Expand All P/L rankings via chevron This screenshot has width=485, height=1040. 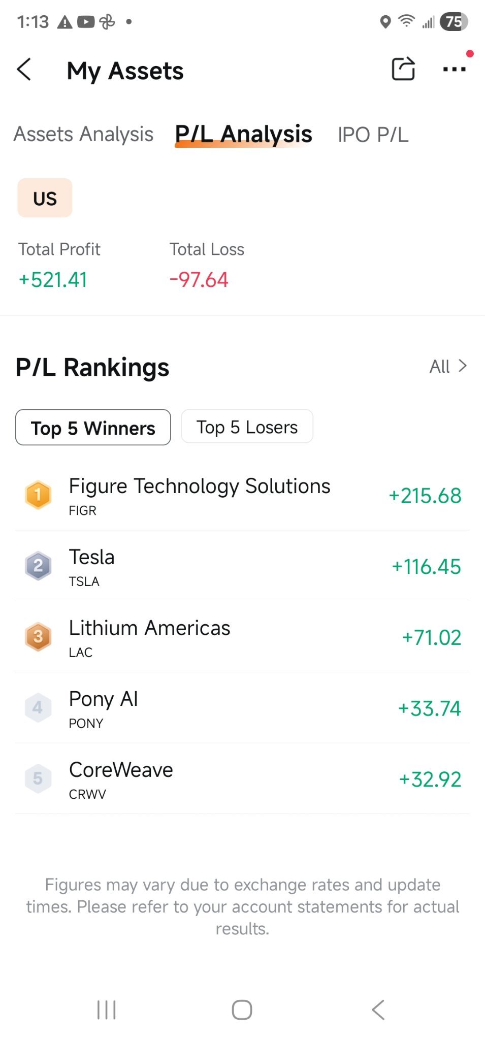click(448, 366)
